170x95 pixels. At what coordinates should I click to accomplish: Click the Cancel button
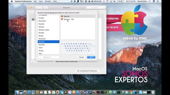(x=81, y=57)
